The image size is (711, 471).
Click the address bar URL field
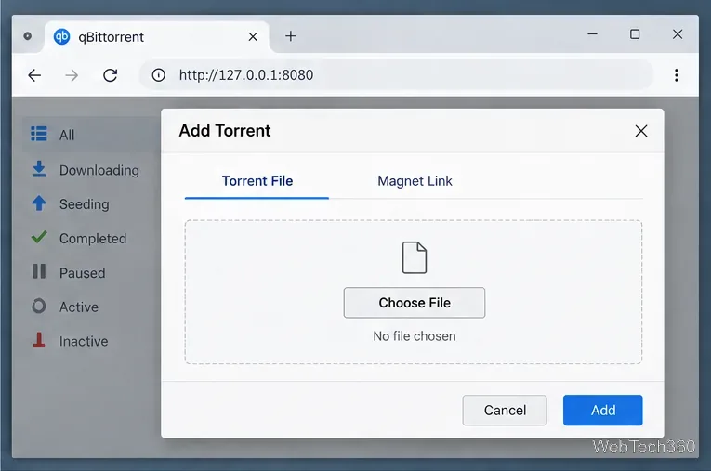396,75
